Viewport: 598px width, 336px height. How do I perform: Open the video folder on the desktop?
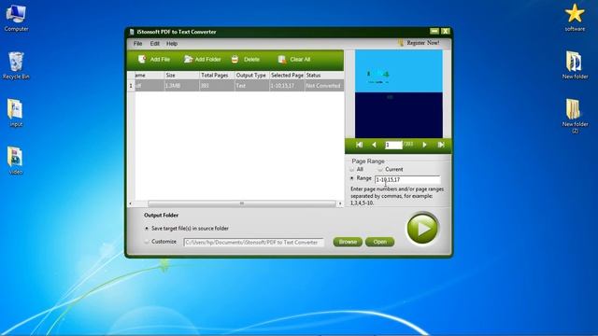tap(16, 161)
